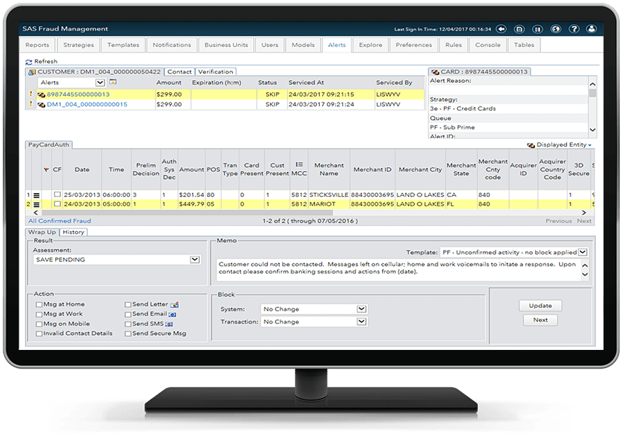This screenshot has height=435, width=623.
Task: Enable the Send Email checkbox
Action: click(x=127, y=314)
